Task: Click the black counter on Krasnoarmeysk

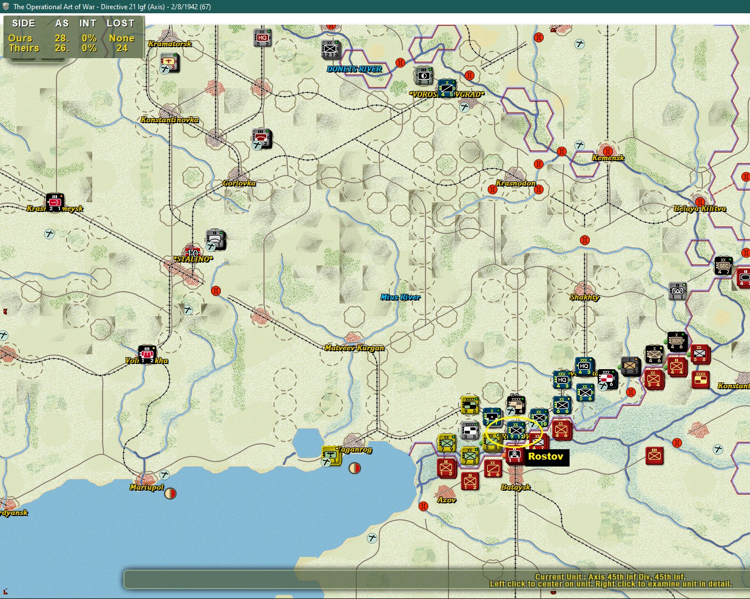Action: click(x=55, y=202)
